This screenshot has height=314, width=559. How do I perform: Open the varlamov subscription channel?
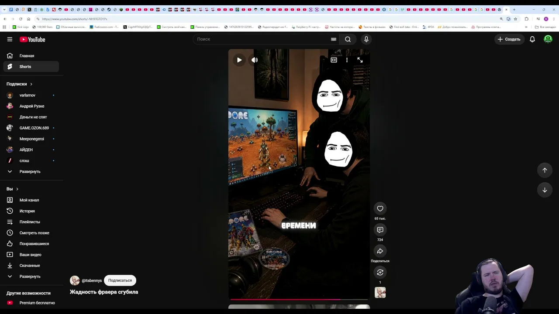click(x=31, y=95)
